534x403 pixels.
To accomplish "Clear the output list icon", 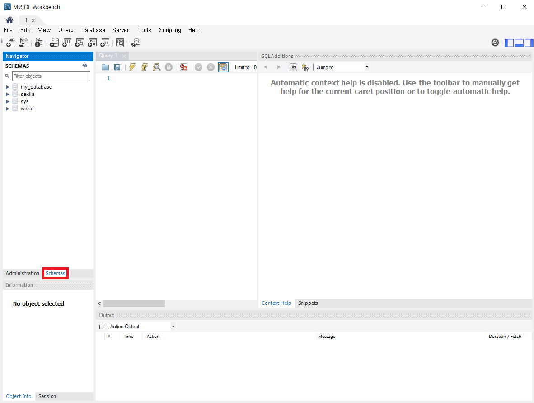I will tap(102, 326).
